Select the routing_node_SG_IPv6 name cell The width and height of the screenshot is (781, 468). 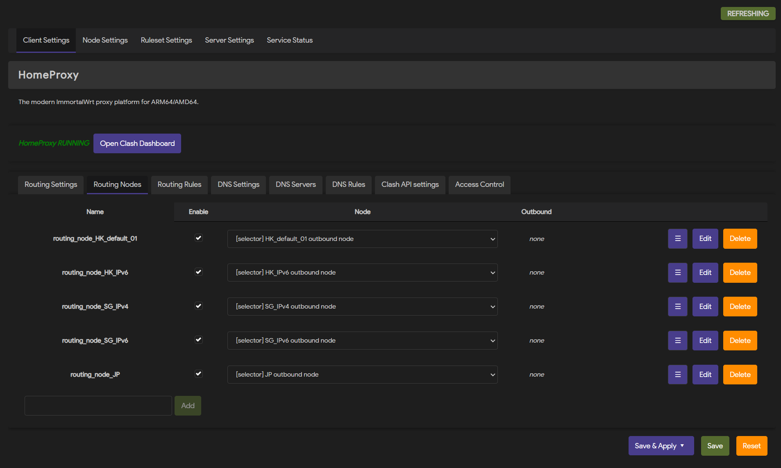[x=95, y=341]
